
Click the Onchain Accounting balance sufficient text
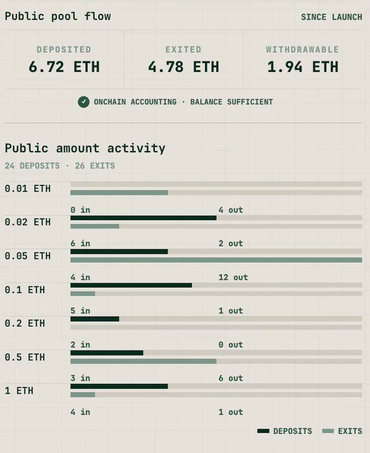[x=184, y=102]
